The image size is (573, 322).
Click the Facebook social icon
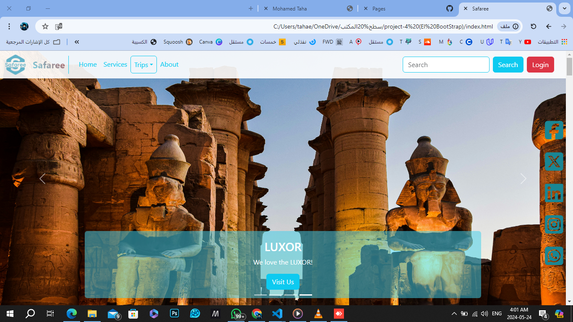(x=554, y=130)
